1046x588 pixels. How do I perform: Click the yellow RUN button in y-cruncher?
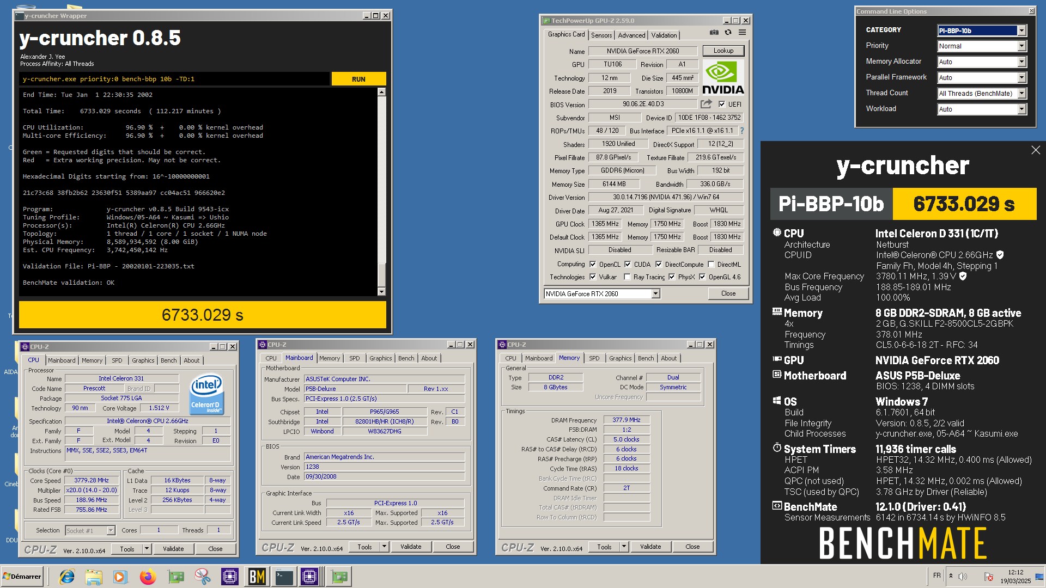click(358, 79)
